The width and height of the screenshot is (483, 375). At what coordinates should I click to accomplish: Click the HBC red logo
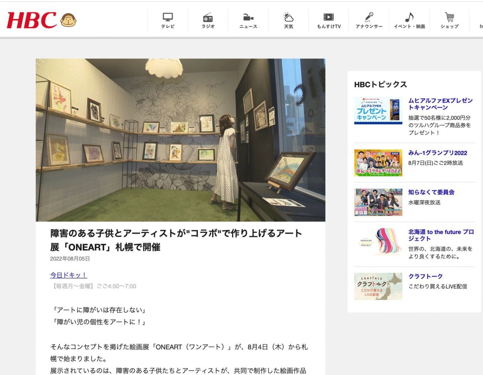click(32, 20)
